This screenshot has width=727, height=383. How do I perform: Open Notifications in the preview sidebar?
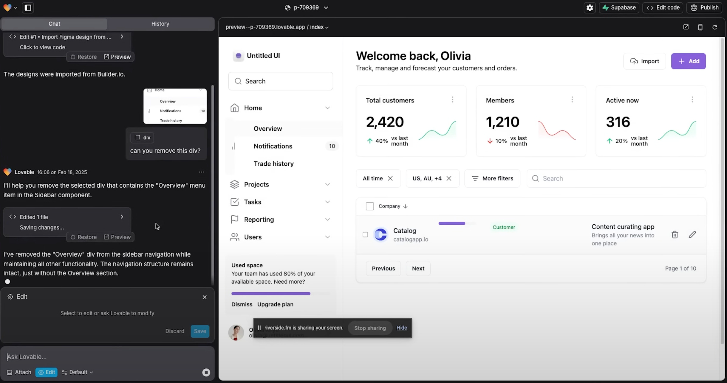coord(273,146)
